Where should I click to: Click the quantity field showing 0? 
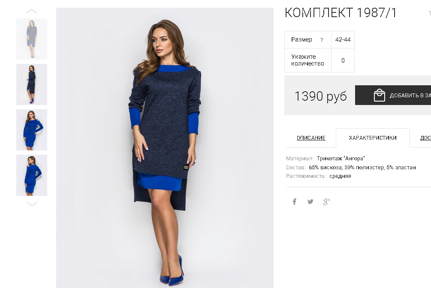click(343, 60)
